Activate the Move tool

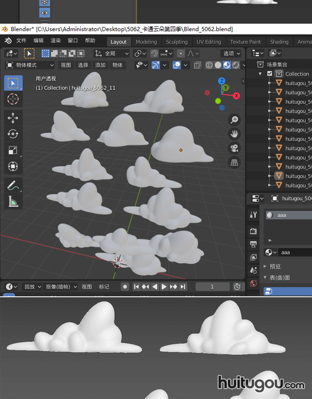coord(13,118)
